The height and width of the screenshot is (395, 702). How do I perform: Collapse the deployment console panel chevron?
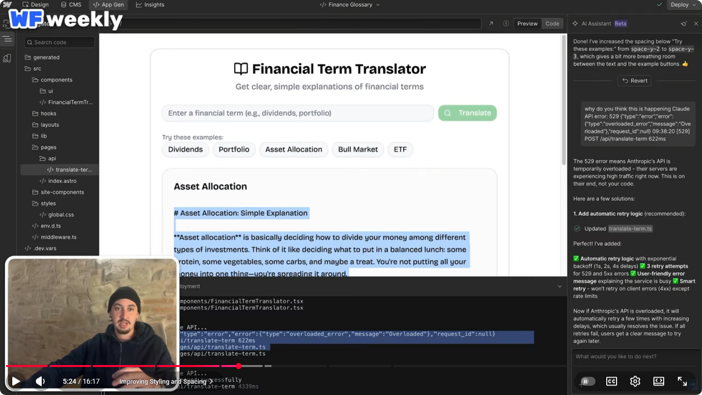[559, 286]
